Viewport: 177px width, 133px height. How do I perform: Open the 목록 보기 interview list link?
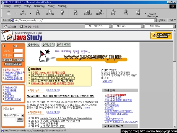click(107, 81)
